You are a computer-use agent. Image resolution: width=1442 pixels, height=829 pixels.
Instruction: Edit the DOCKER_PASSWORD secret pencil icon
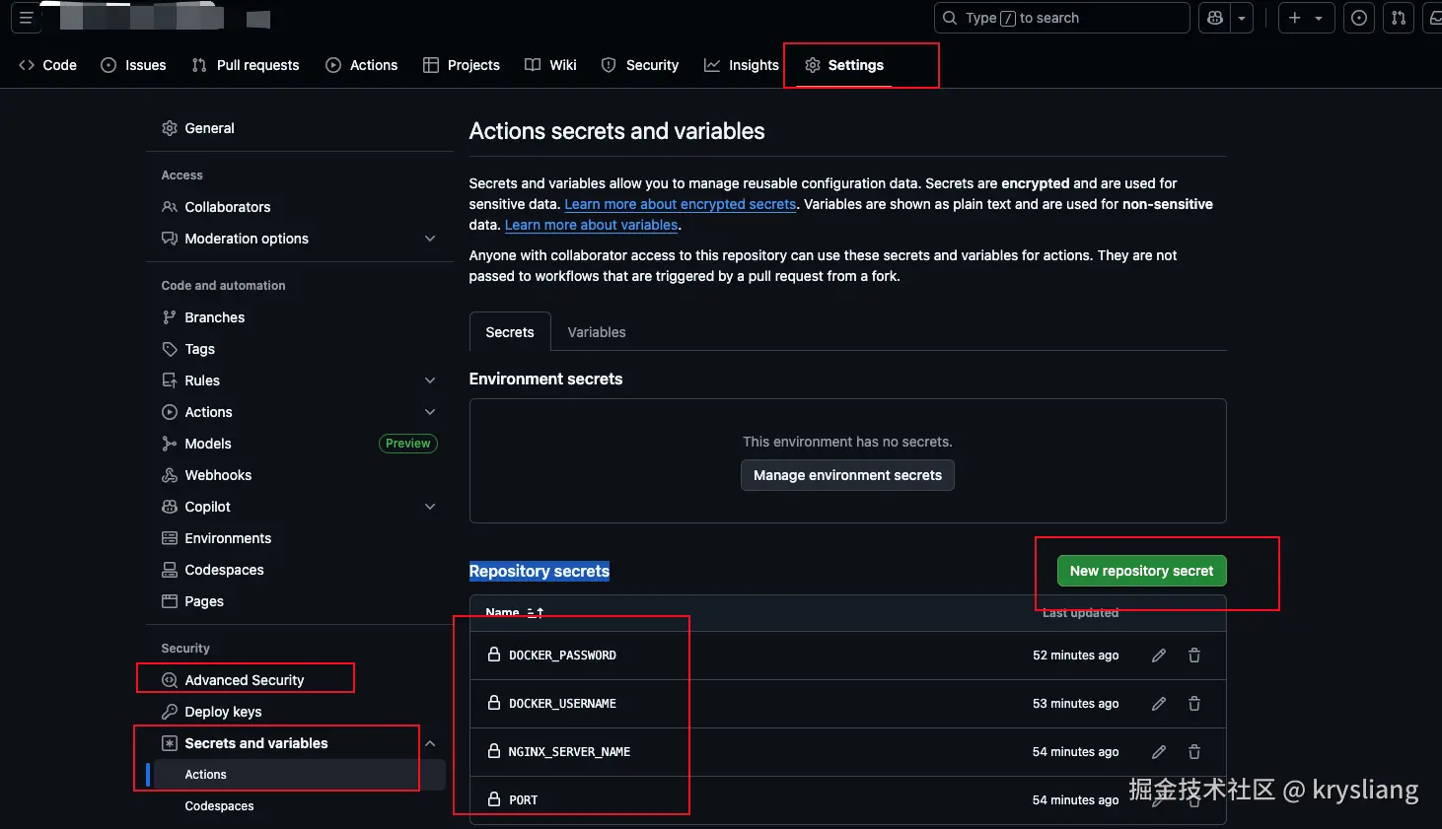click(1159, 656)
